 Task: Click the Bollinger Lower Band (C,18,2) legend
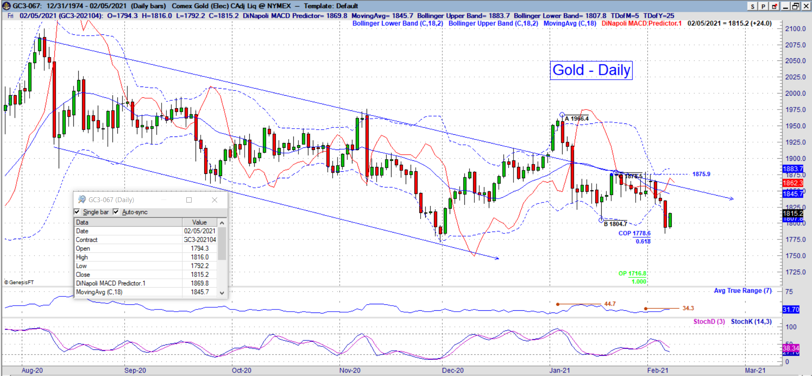click(x=398, y=23)
